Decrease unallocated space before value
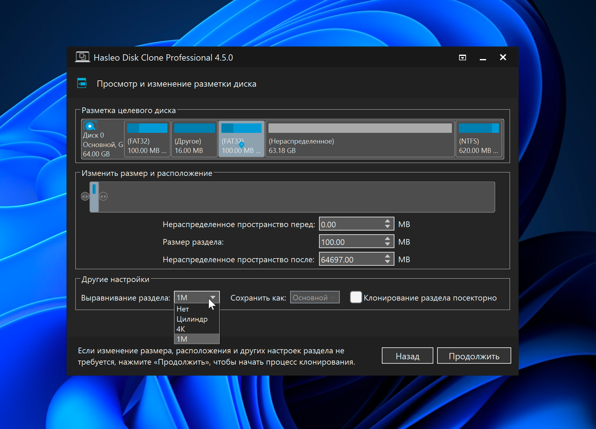 point(387,227)
